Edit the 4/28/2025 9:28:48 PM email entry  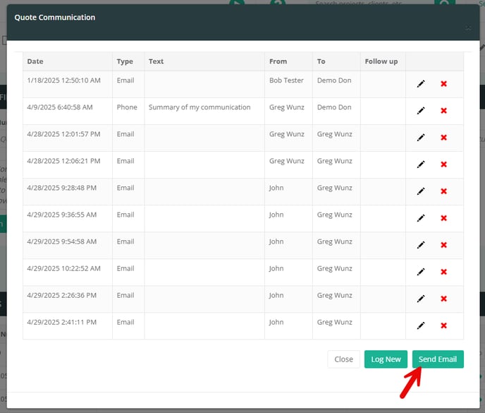click(x=421, y=191)
